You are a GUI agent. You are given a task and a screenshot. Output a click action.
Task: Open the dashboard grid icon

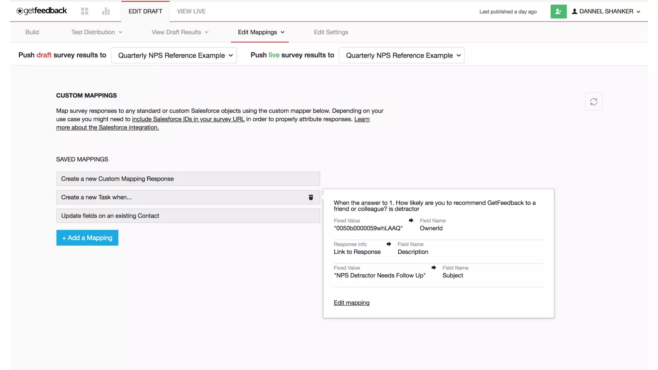84,11
